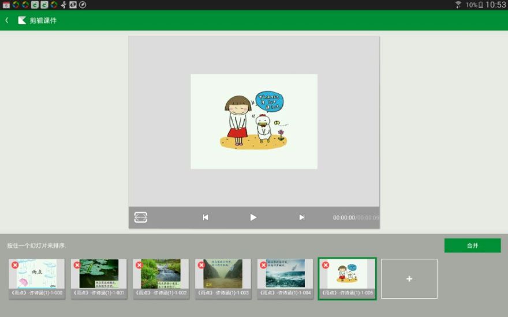Tap the Wi-Fi icon in status bar

click(x=458, y=5)
